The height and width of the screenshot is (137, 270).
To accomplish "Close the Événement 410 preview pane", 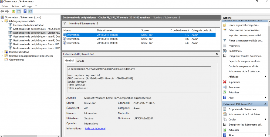I will pos(217,54).
